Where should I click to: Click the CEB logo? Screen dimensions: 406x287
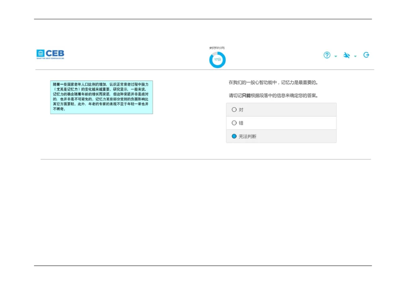(x=50, y=54)
